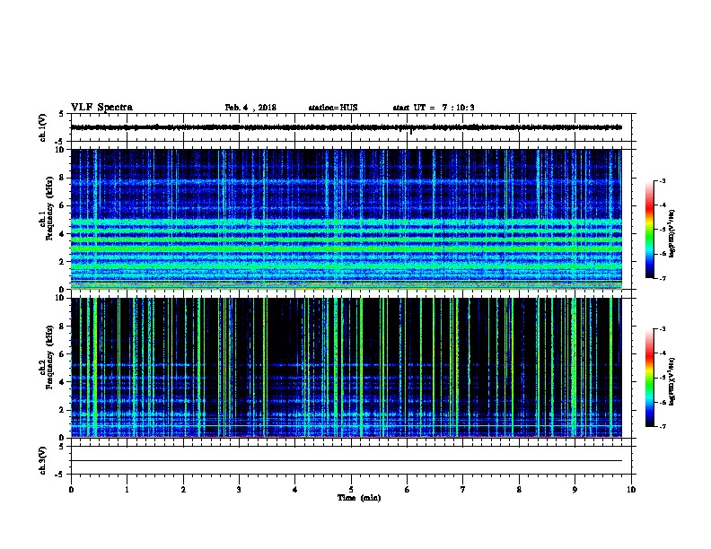Click the flat ch.3 voltage line

(x=347, y=461)
